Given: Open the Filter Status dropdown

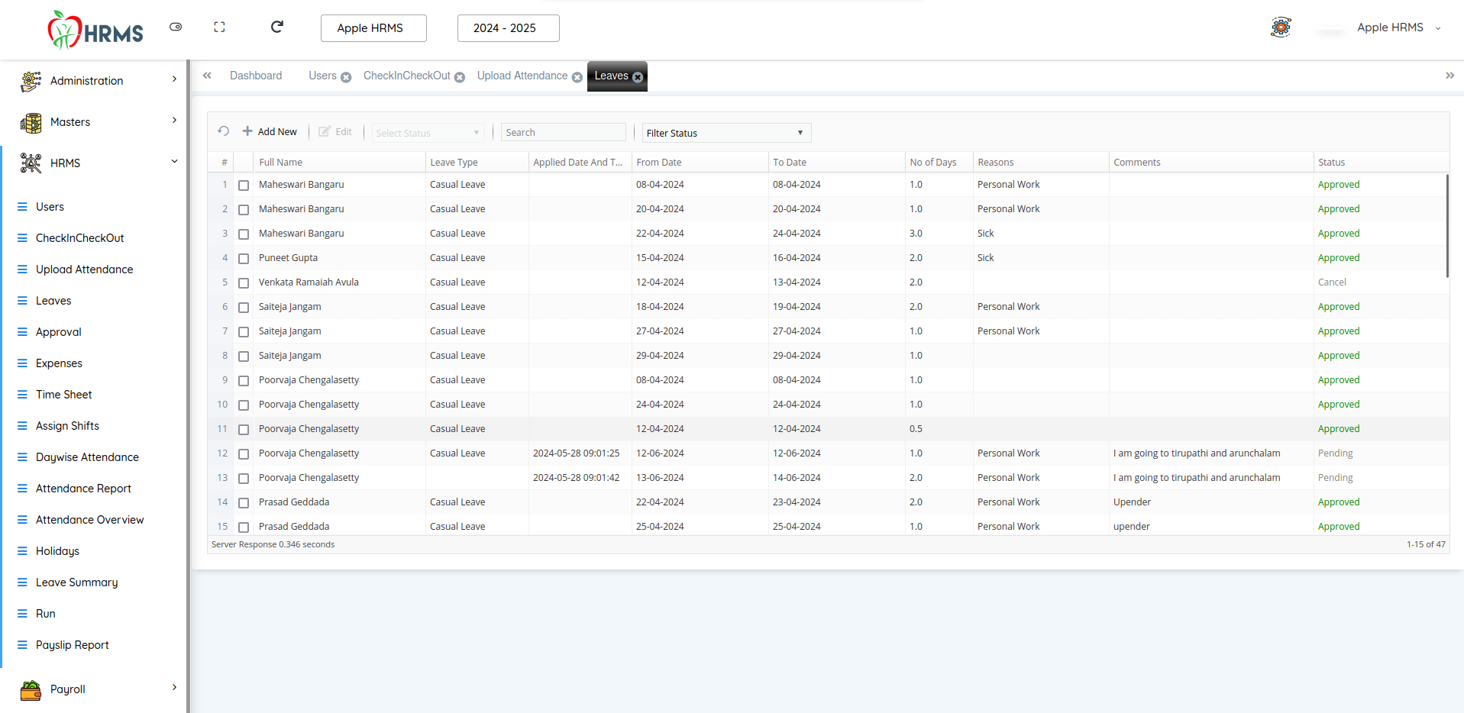Looking at the screenshot, I should (x=726, y=133).
